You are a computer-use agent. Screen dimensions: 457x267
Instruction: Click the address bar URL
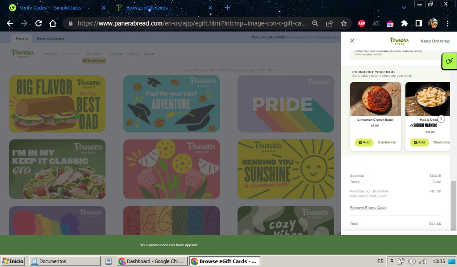[192, 23]
